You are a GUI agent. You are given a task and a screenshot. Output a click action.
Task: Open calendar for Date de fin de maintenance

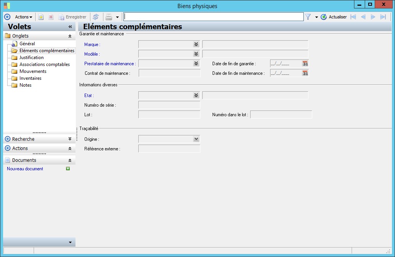point(305,73)
